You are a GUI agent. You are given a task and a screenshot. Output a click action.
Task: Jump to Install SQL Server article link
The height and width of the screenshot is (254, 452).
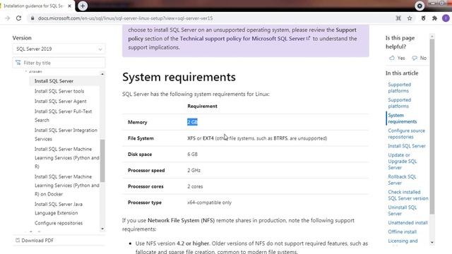(x=407, y=146)
